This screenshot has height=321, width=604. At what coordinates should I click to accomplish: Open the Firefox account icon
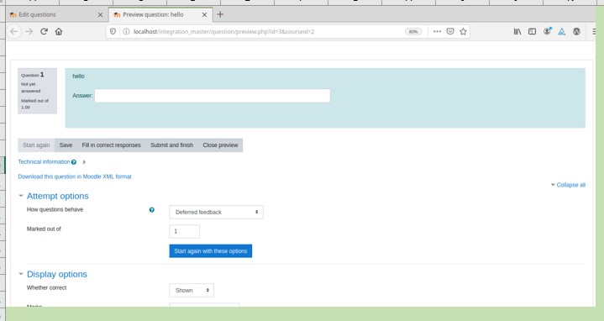(547, 32)
